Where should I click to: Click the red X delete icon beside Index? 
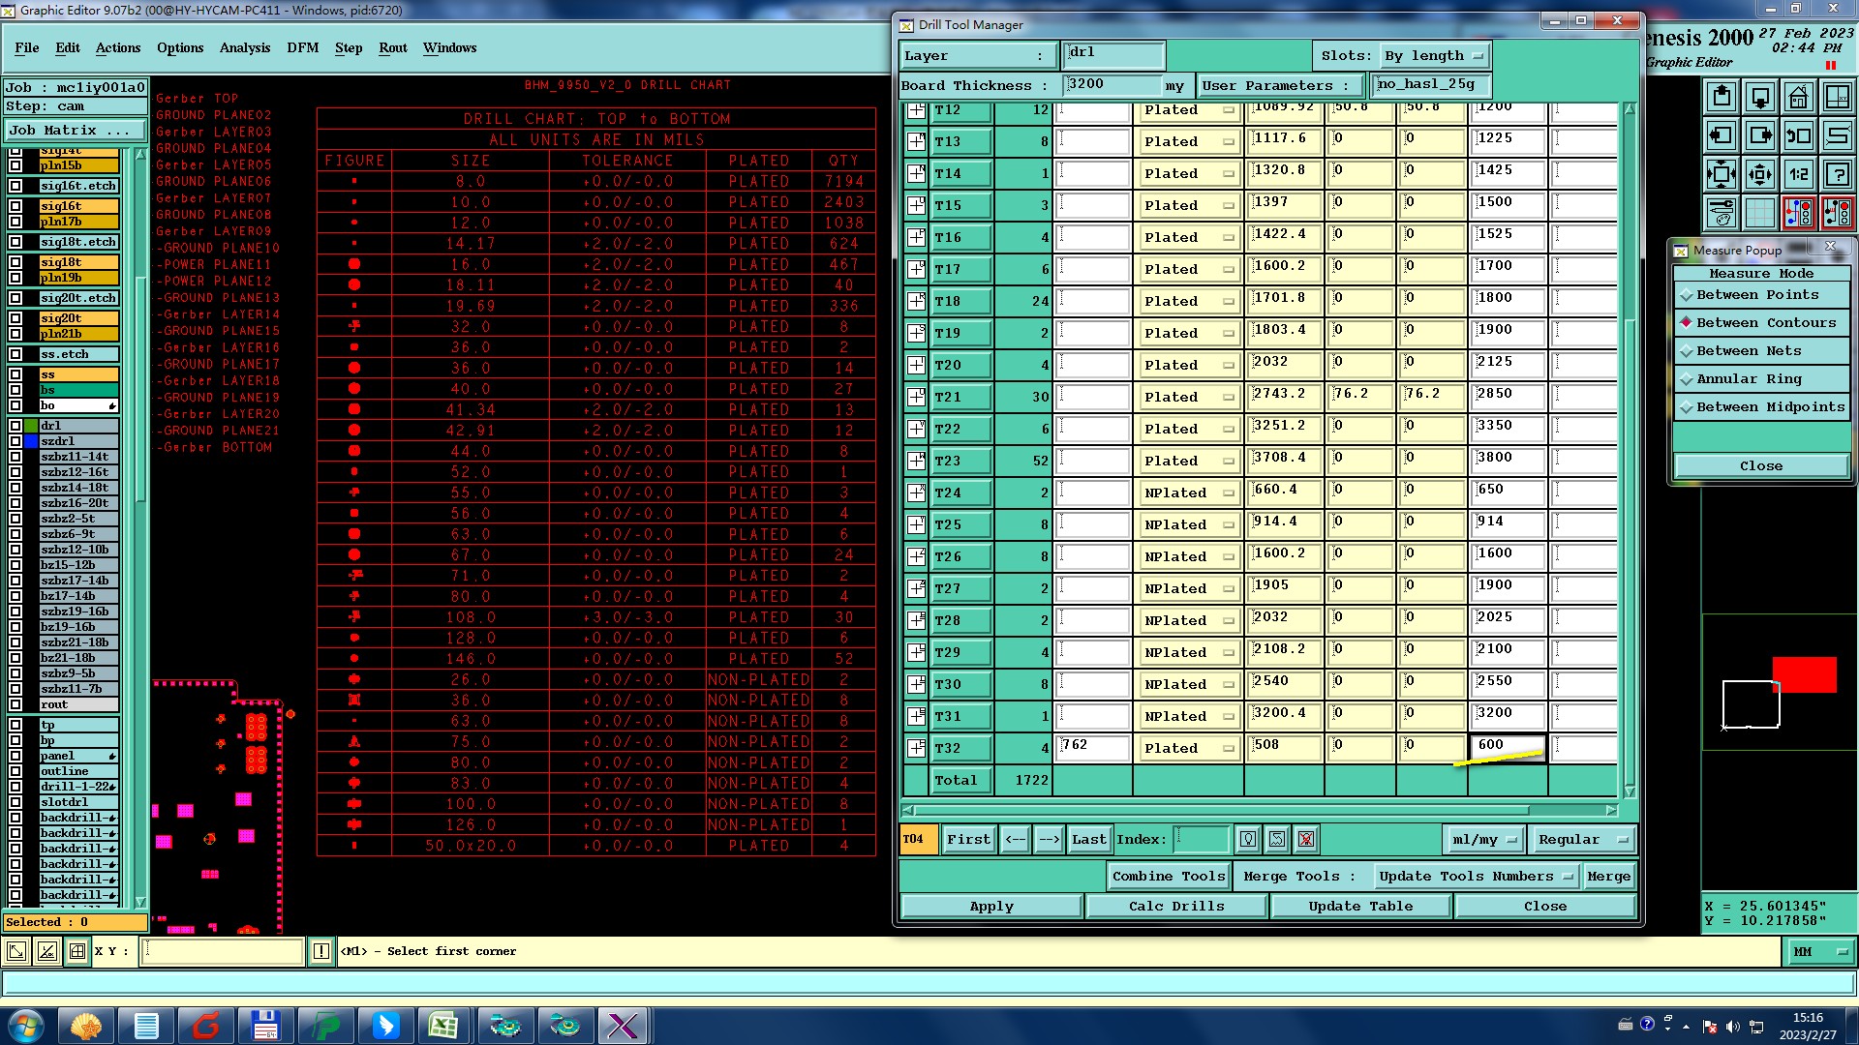1306,839
